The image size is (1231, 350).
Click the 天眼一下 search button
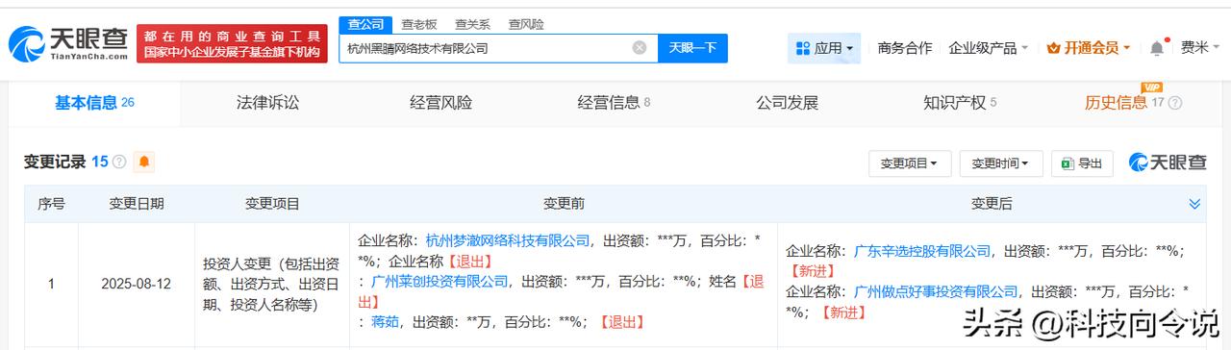pos(692,48)
